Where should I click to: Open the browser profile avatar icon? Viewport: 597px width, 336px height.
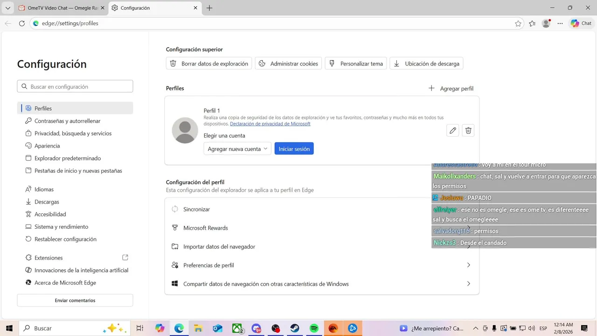tap(546, 23)
